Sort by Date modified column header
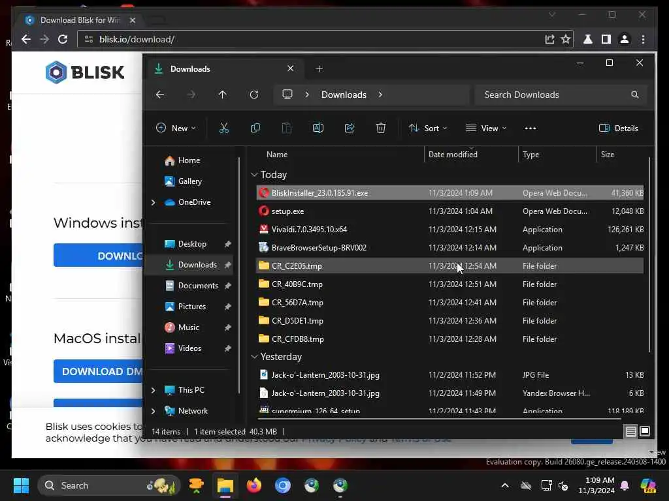This screenshot has width=669, height=501. click(x=453, y=155)
